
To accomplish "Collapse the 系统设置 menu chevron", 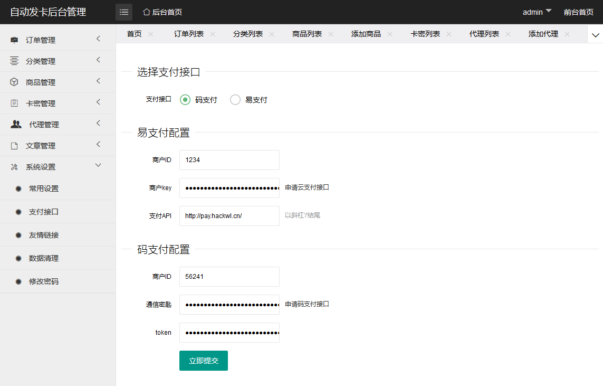I will pyautogui.click(x=98, y=166).
